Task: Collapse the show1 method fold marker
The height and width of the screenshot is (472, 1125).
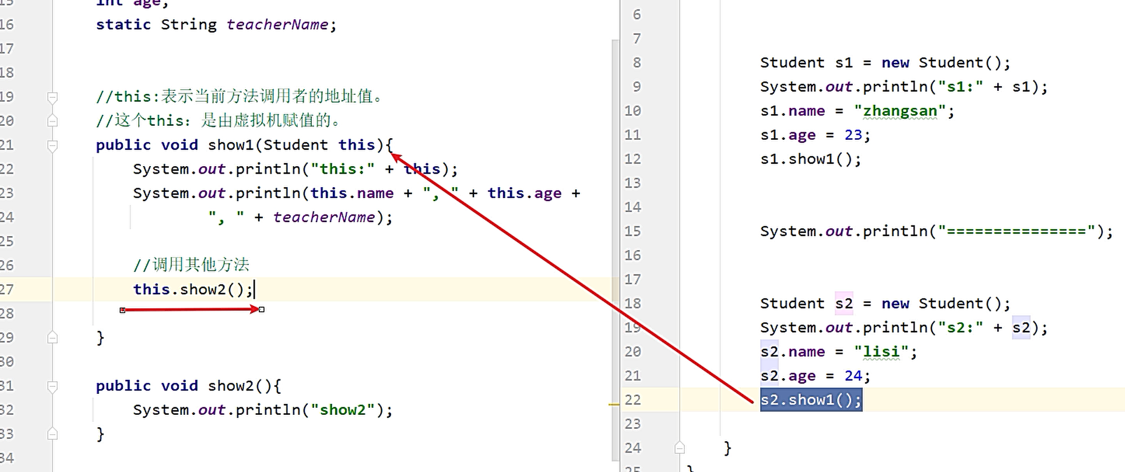Action: tap(52, 145)
